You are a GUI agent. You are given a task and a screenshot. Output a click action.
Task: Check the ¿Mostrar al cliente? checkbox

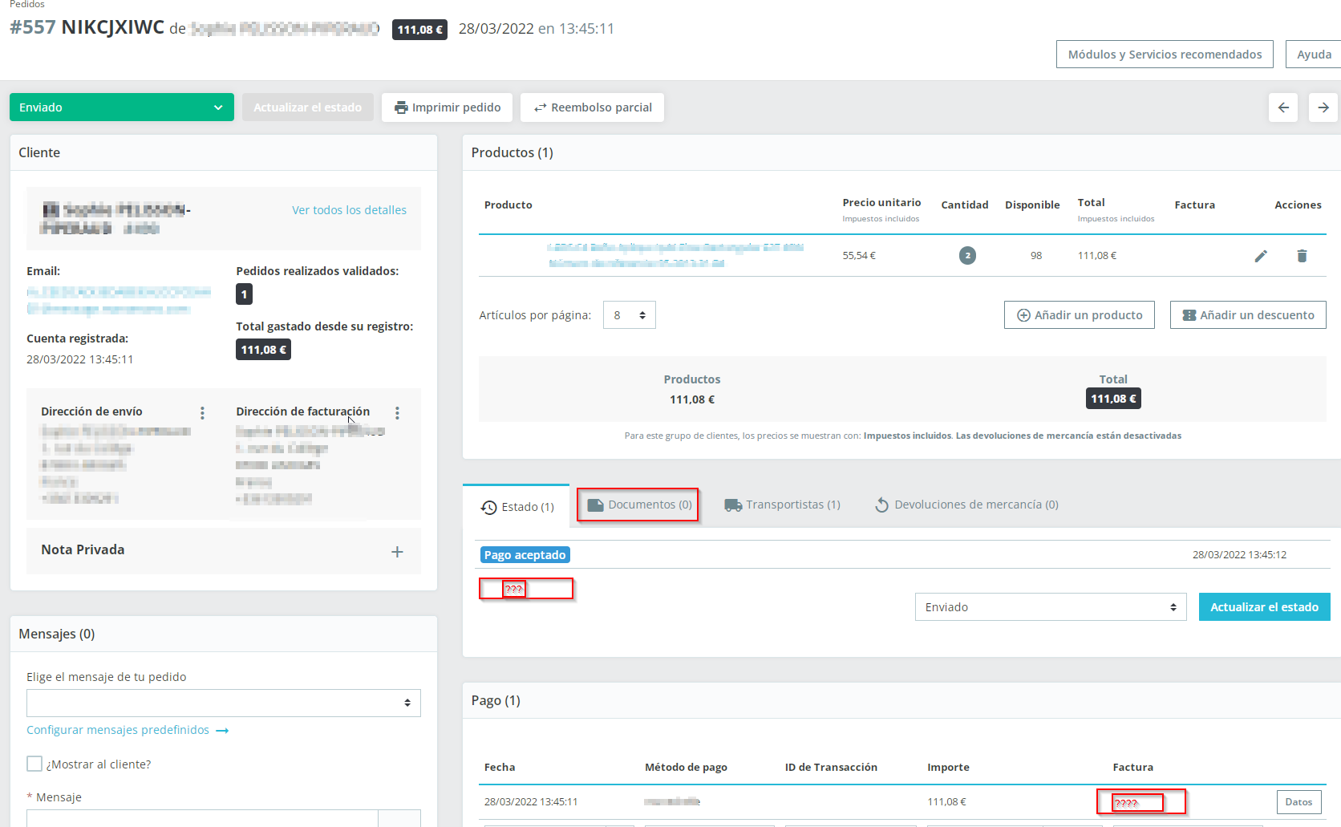[x=34, y=764]
